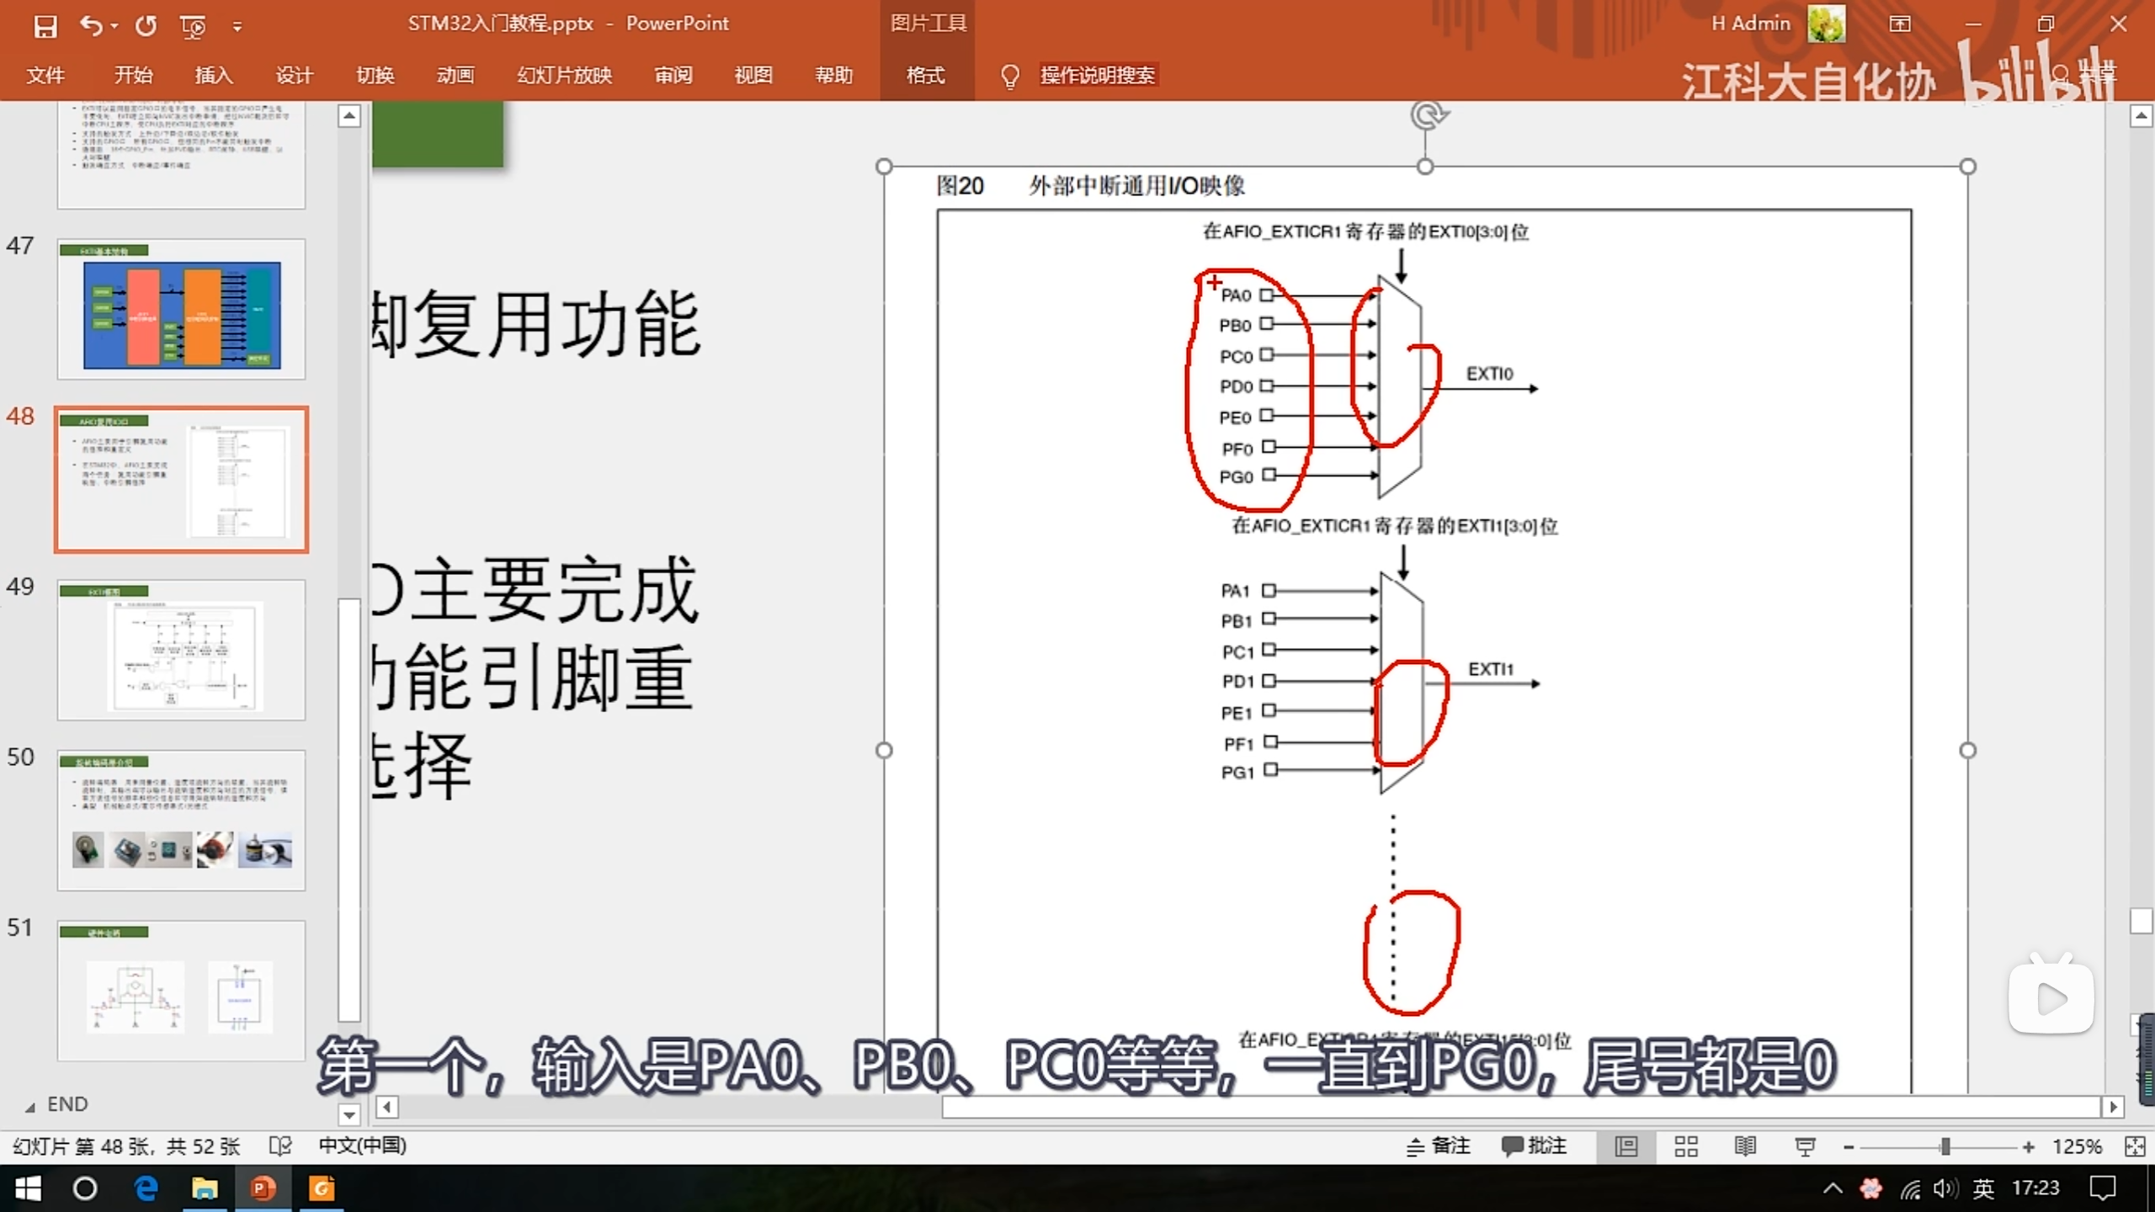Start slideshow from beginning toolbar icon
The width and height of the screenshot is (2155, 1212).
click(193, 27)
